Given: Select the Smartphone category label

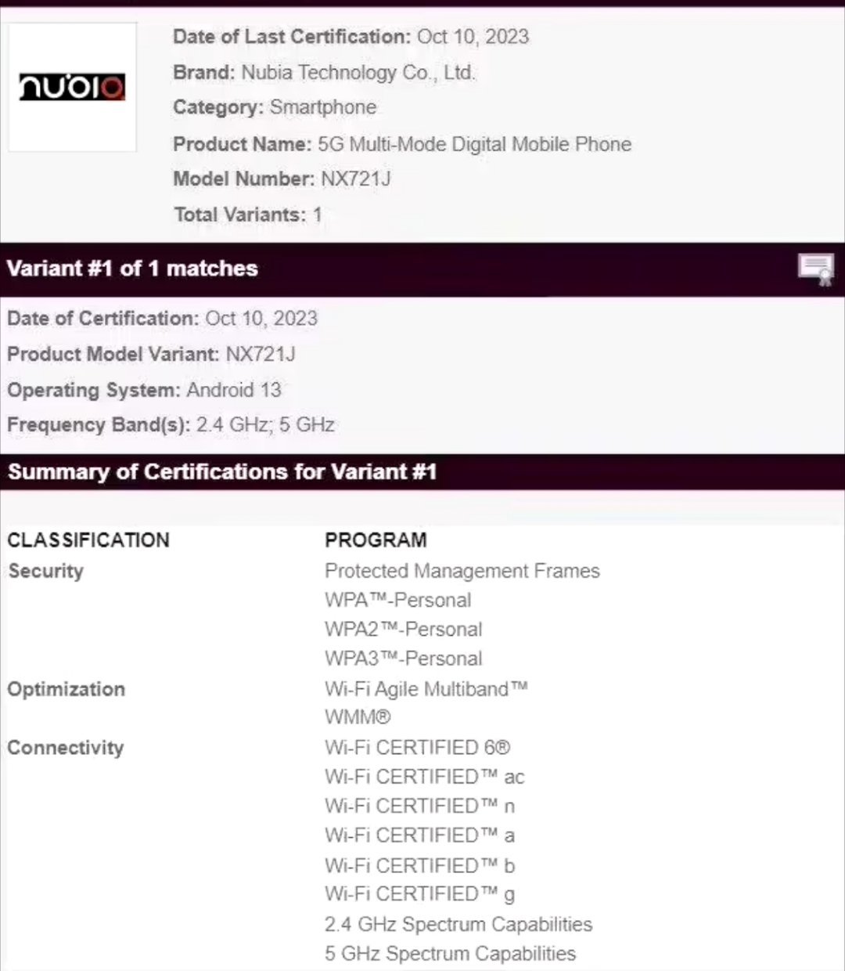Looking at the screenshot, I should tap(322, 107).
